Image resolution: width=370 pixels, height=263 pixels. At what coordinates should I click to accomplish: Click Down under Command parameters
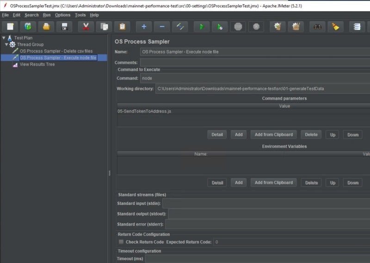[x=353, y=135]
